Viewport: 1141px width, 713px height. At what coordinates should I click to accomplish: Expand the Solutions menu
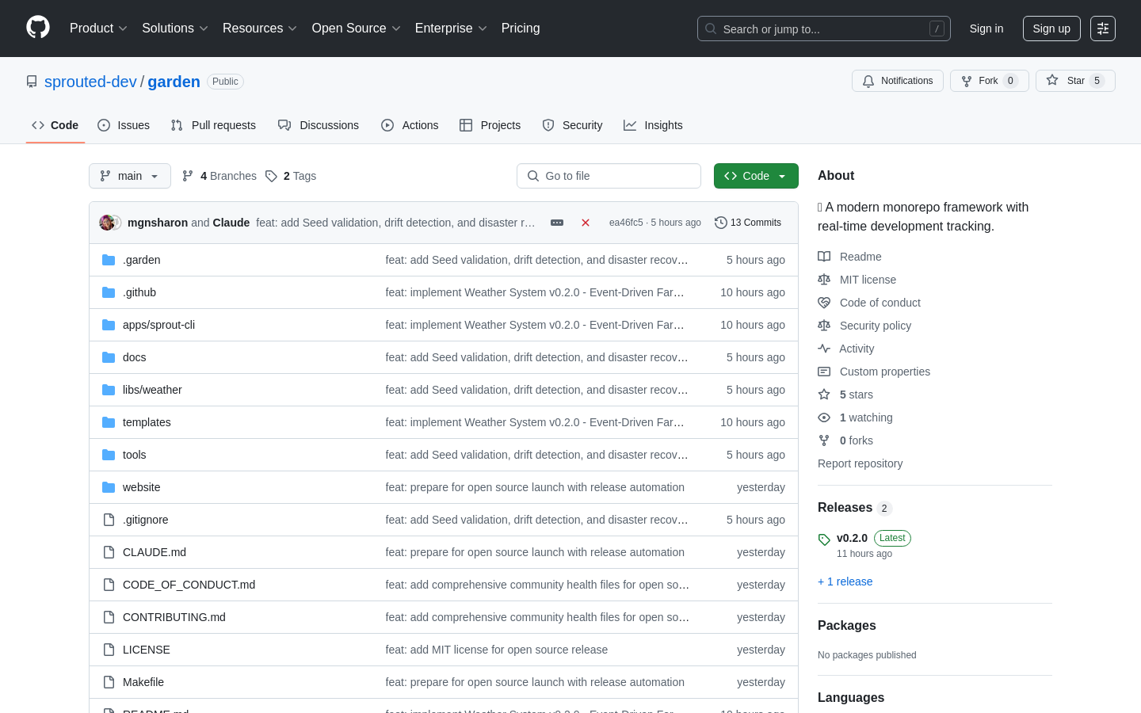point(175,29)
